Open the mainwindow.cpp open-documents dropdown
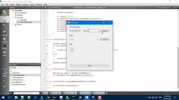The image size is (179, 100). coord(70,7)
